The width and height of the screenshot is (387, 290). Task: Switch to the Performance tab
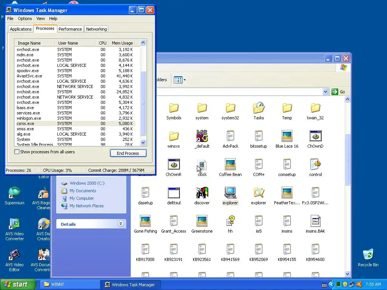70,29
